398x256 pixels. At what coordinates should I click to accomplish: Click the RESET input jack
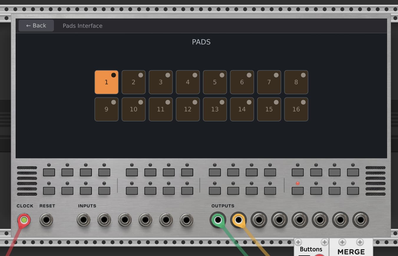pyautogui.click(x=46, y=220)
